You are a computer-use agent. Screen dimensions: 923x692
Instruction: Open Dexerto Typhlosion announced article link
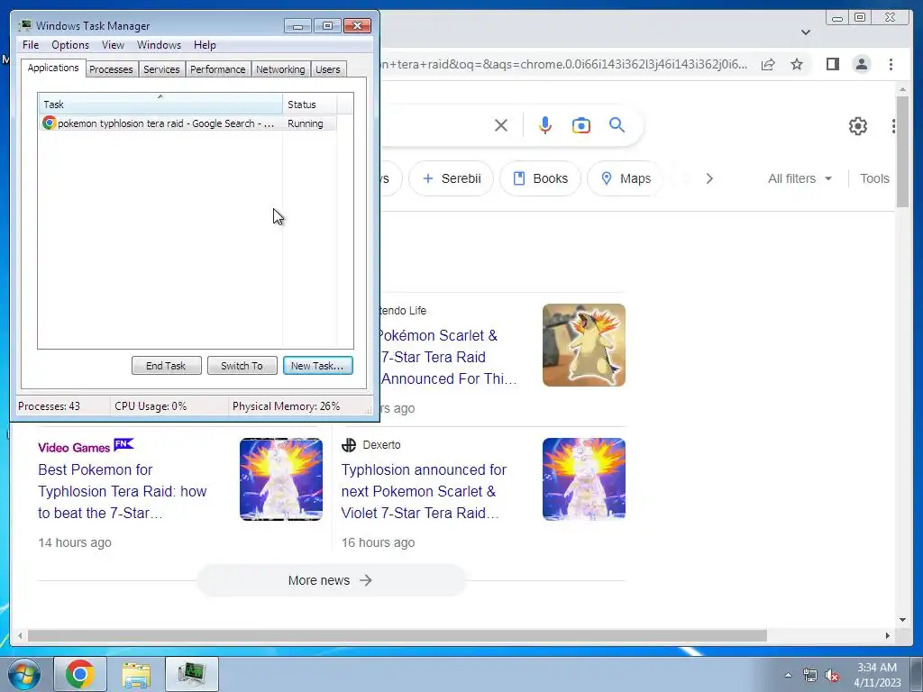[424, 491]
